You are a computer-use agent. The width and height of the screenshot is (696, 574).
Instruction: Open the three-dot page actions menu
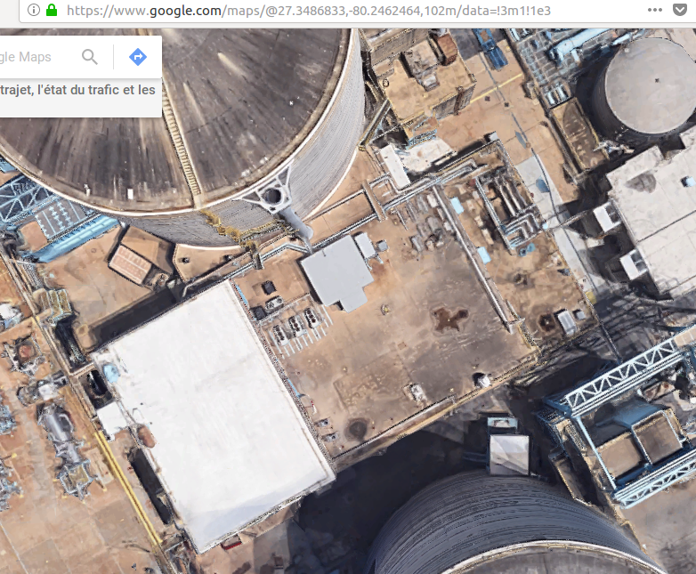pos(655,11)
